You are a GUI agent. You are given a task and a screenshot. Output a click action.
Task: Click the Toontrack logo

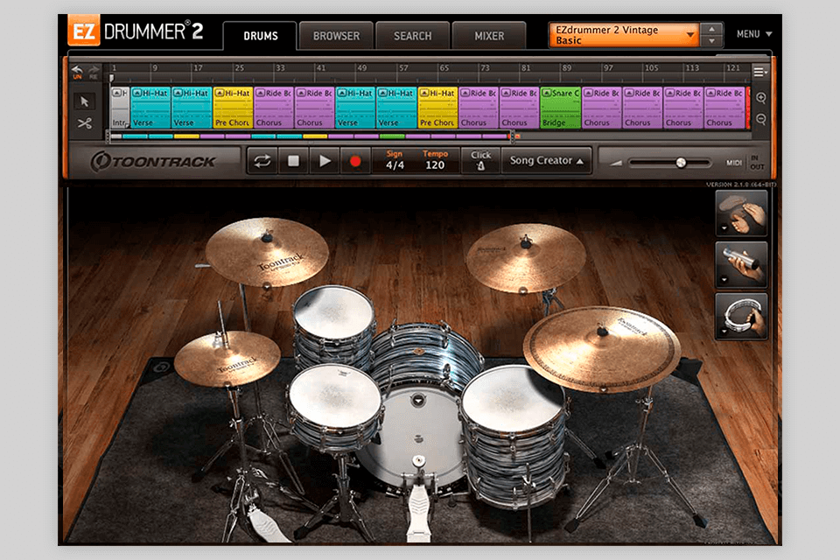153,161
